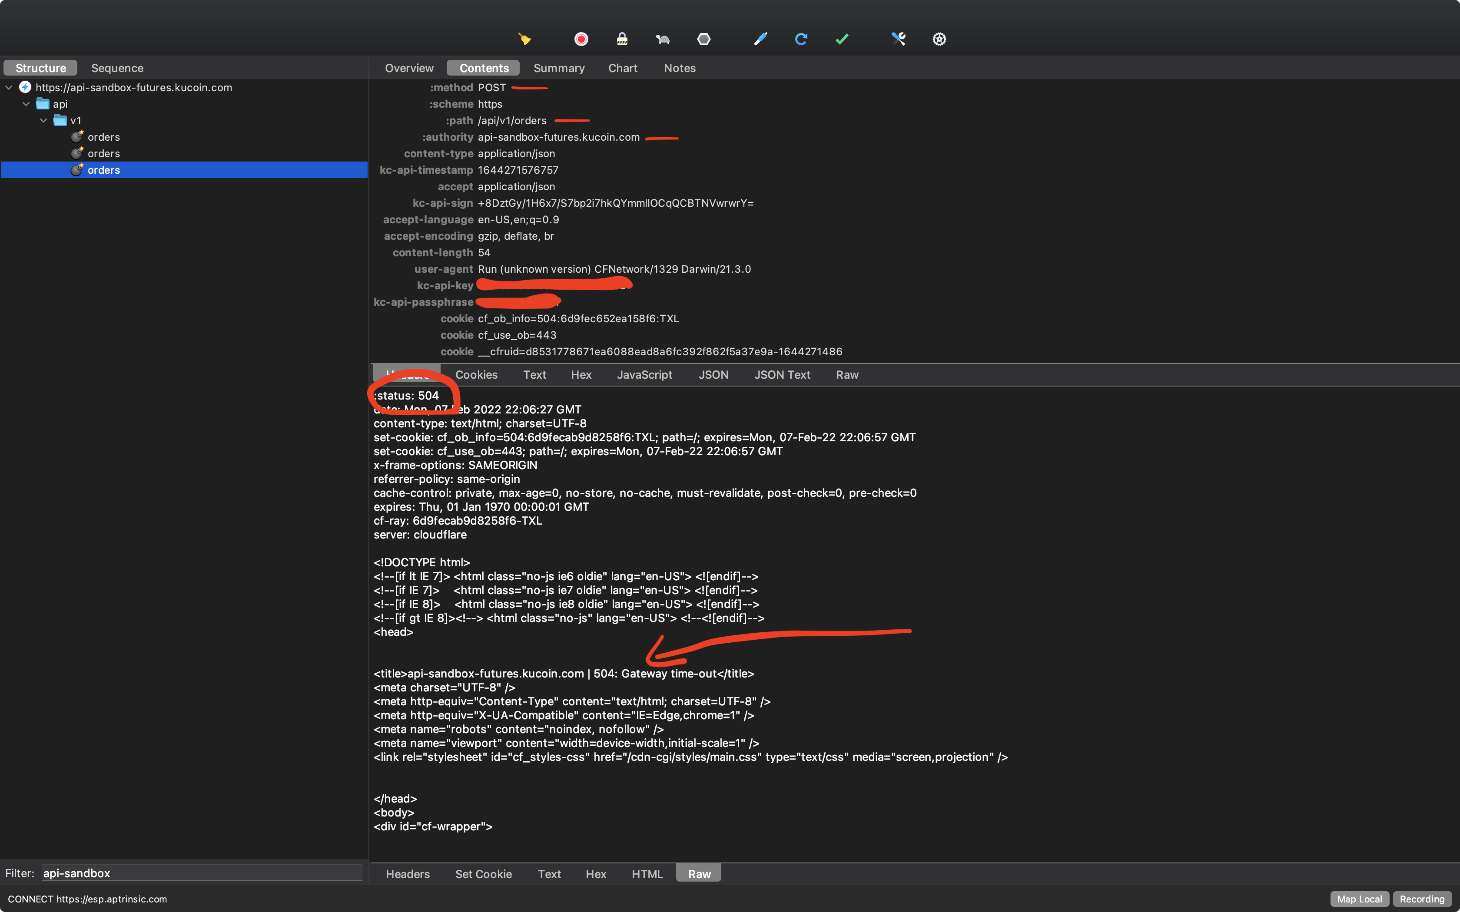The width and height of the screenshot is (1460, 912).
Task: Collapse the api folder in the tree
Action: point(26,103)
